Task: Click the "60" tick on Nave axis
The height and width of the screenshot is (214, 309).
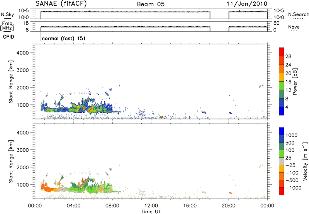Action: click(x=277, y=23)
